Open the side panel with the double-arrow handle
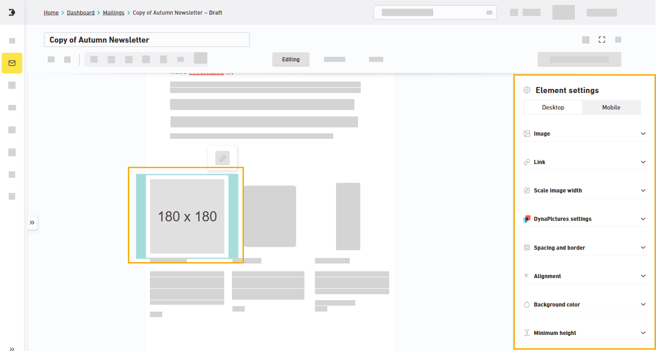Screen dimensions: 656x351 (x=32, y=223)
